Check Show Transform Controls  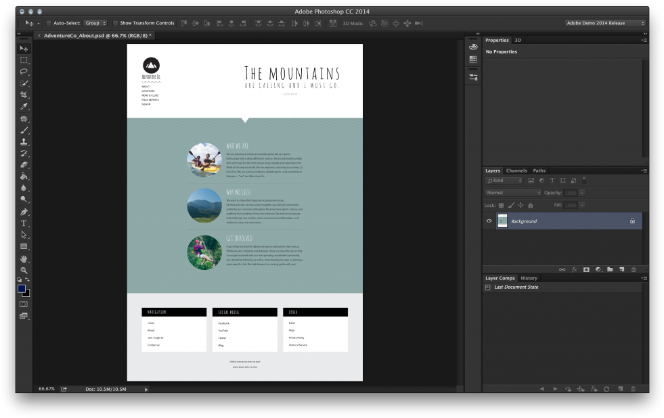coord(116,23)
